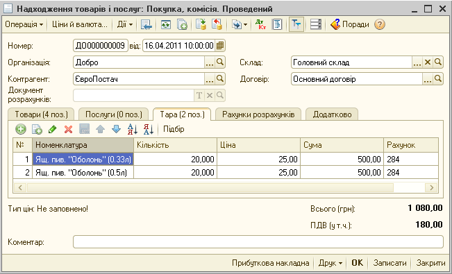Screen dimensions: 452x274
Task: Click the magnifier icon for Склад
Action: pos(438,62)
